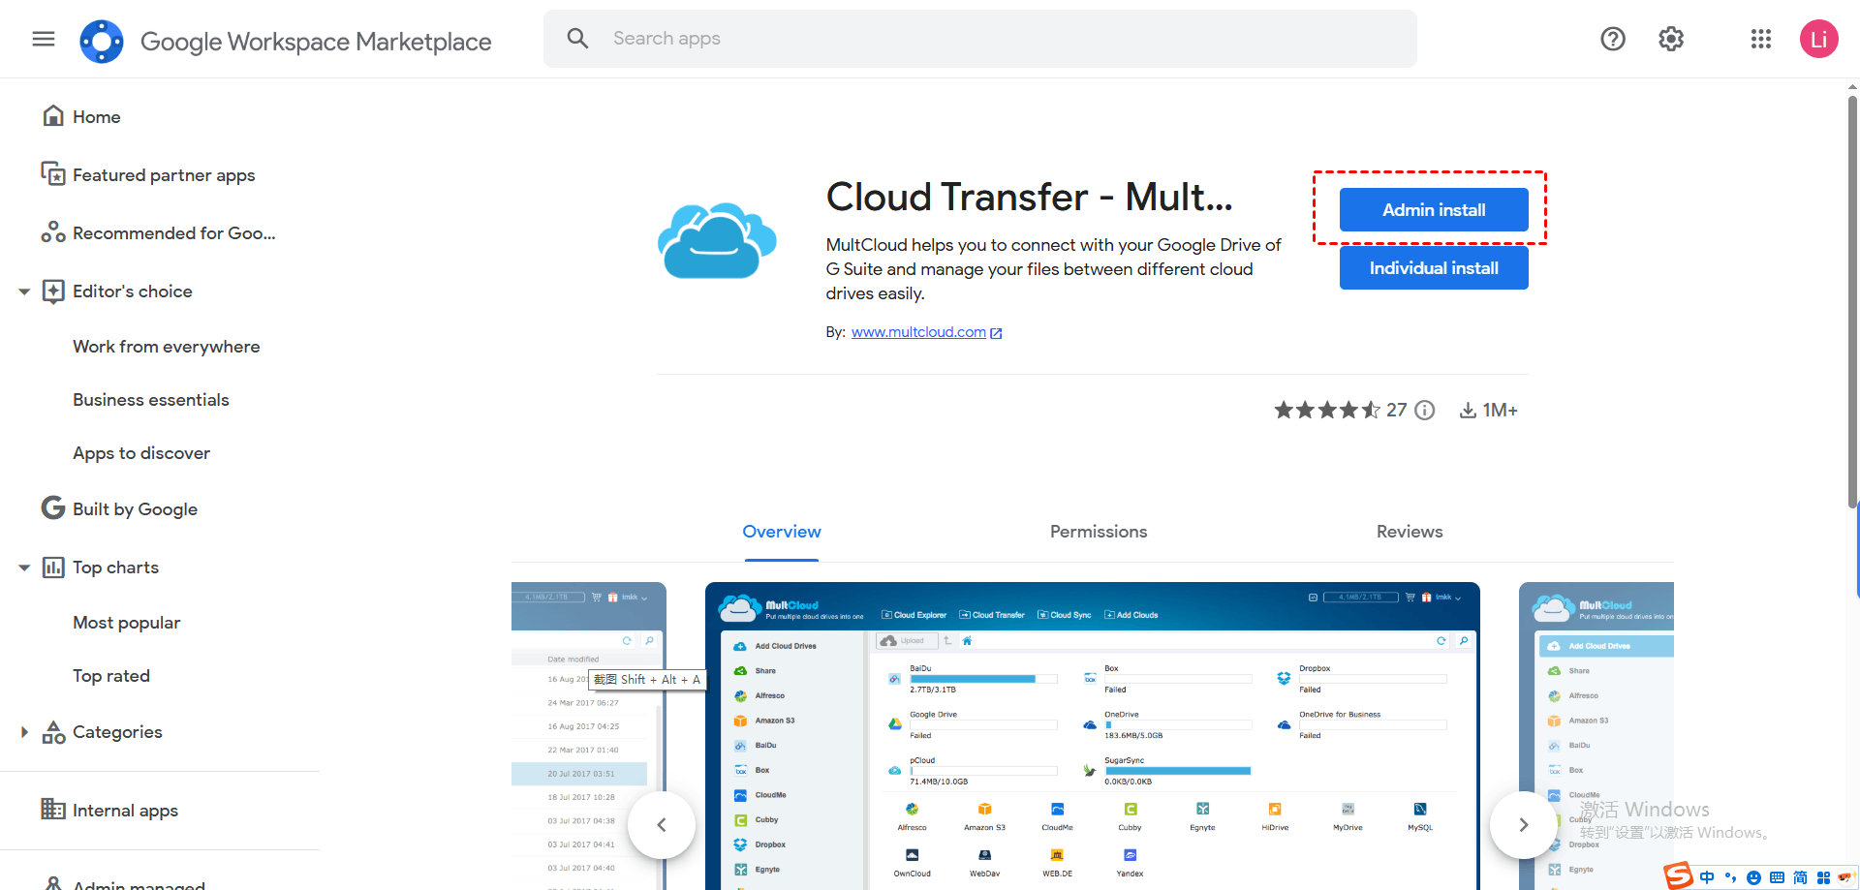The image size is (1860, 890).
Task: Click the external link icon after multcloud.com
Action: 996,333
